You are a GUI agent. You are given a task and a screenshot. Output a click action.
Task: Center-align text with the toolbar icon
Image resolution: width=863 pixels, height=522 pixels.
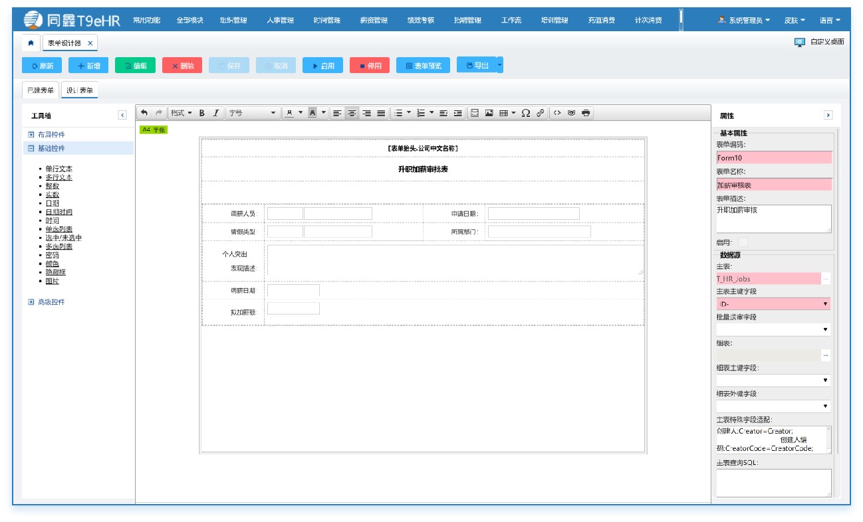click(x=352, y=113)
